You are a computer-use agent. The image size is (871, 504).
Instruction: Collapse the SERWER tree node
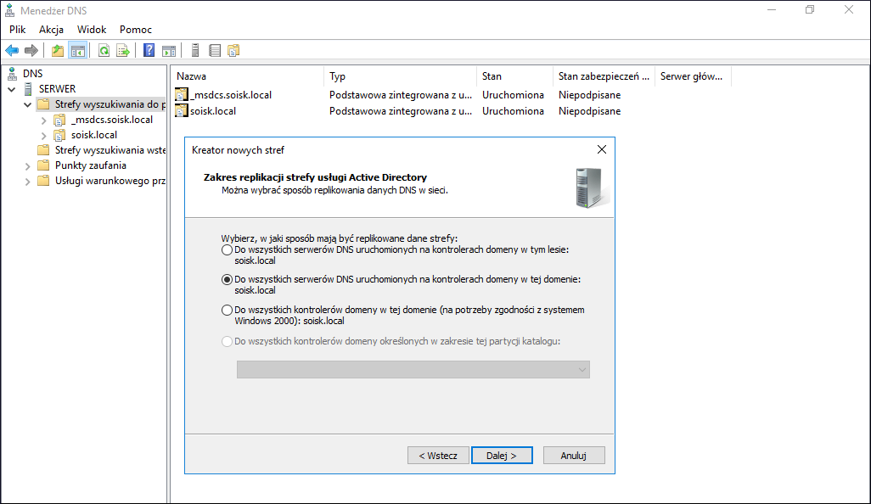[x=12, y=89]
